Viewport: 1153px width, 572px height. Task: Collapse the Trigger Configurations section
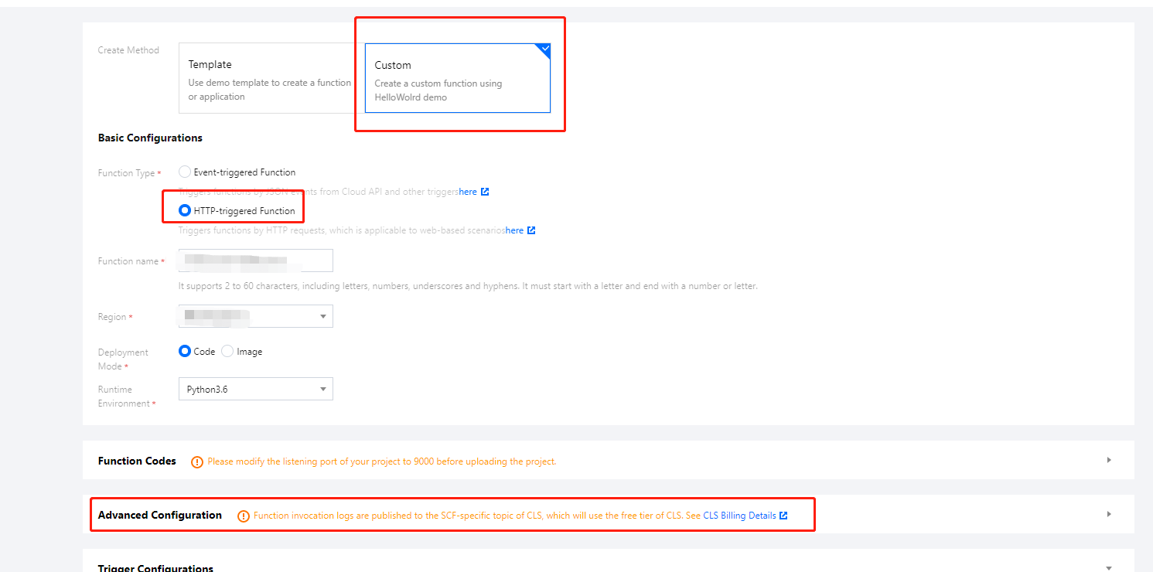tap(1109, 567)
